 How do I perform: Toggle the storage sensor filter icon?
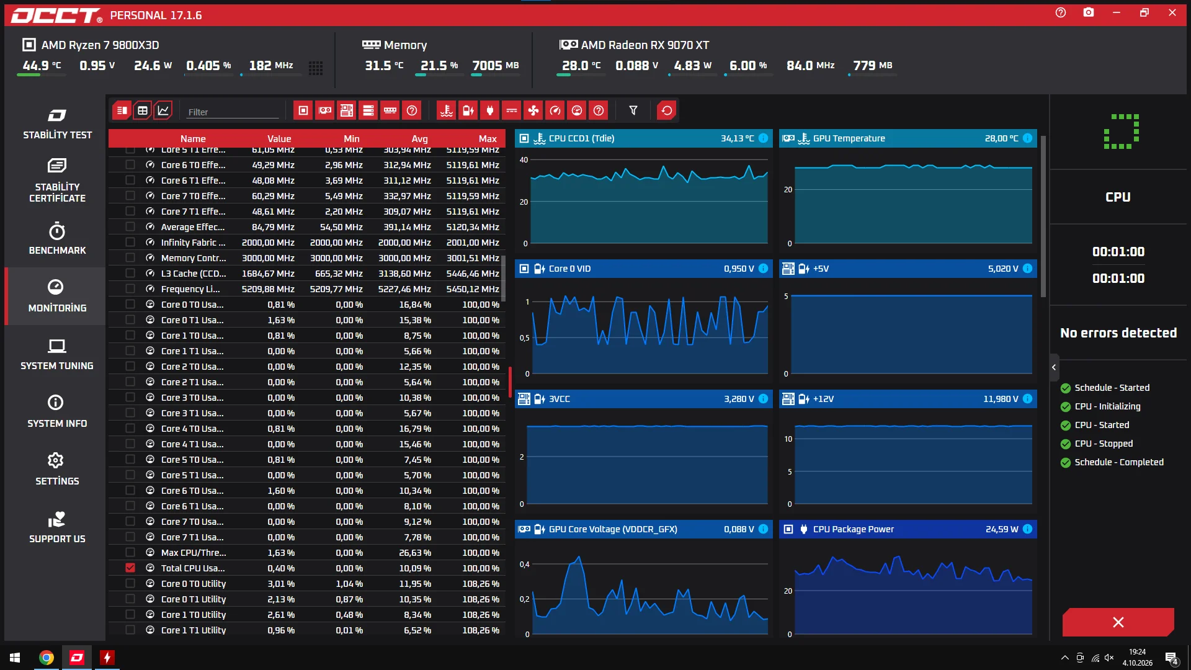(x=368, y=111)
